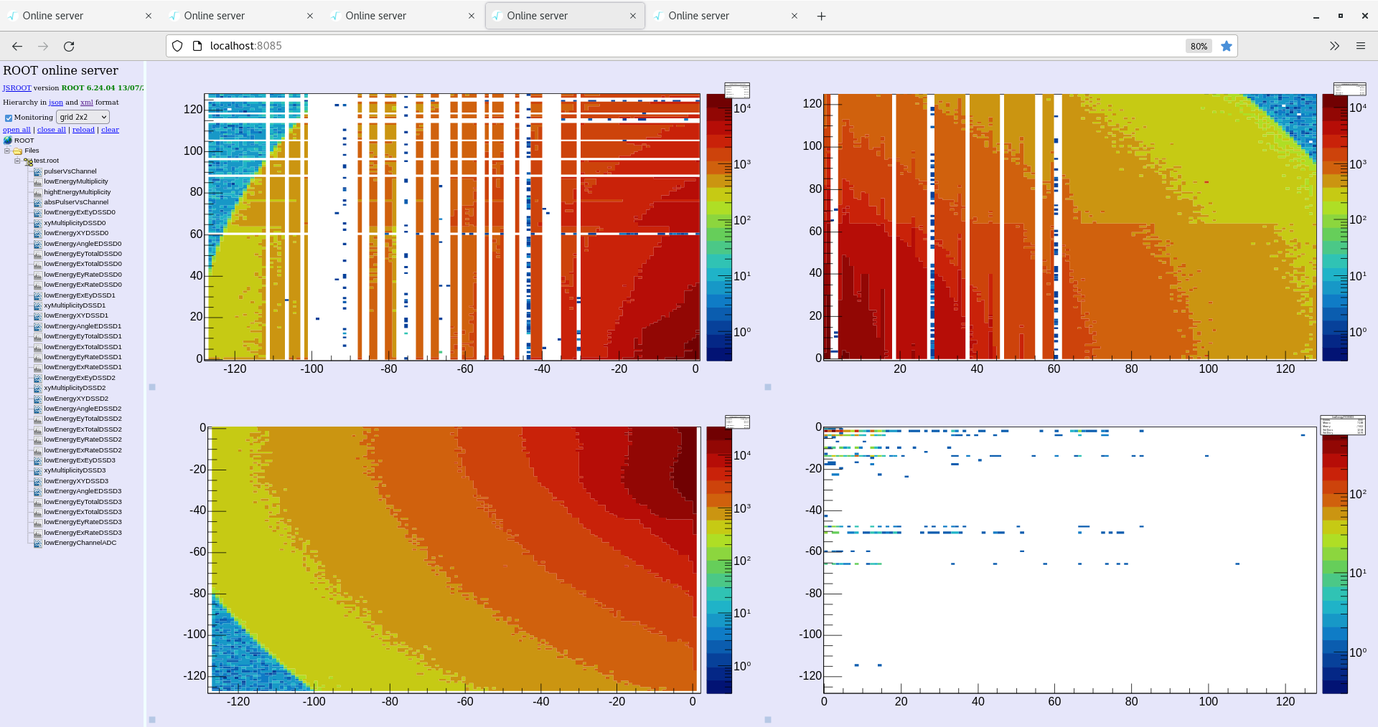Click the open all link

(16, 129)
